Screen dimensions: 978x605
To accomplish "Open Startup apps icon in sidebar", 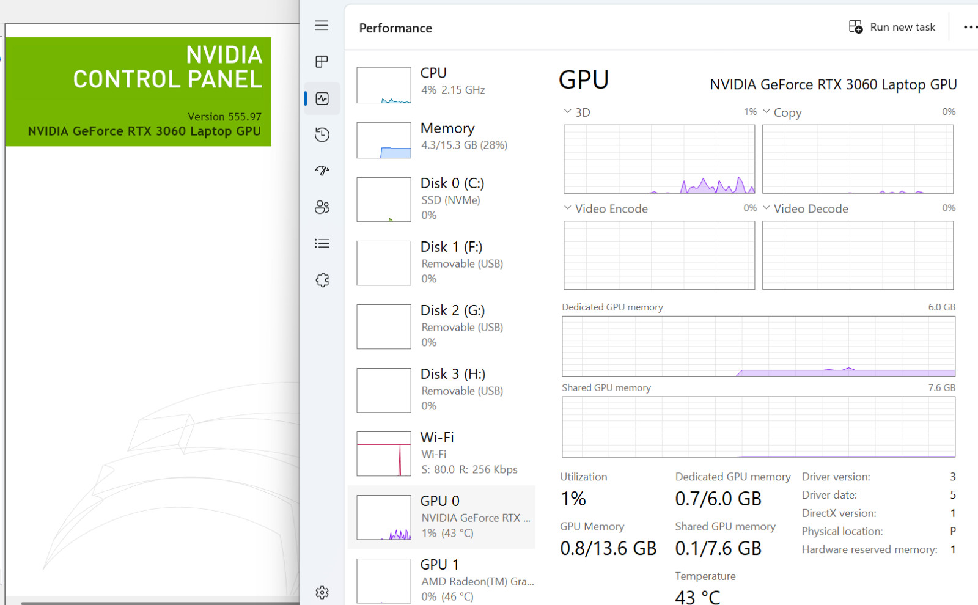I will pos(322,170).
